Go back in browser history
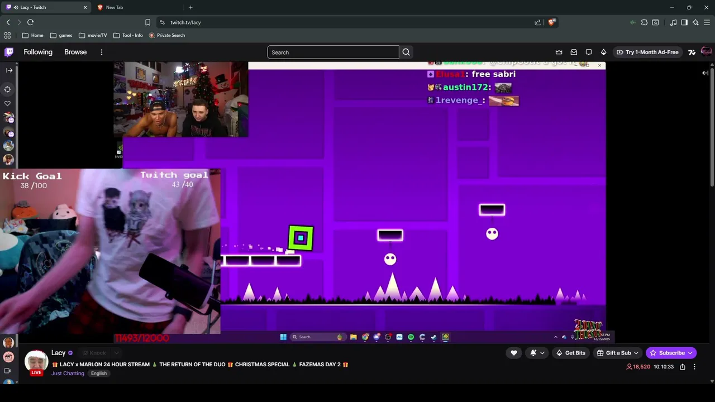Viewport: 715px width, 402px height. coord(8,22)
